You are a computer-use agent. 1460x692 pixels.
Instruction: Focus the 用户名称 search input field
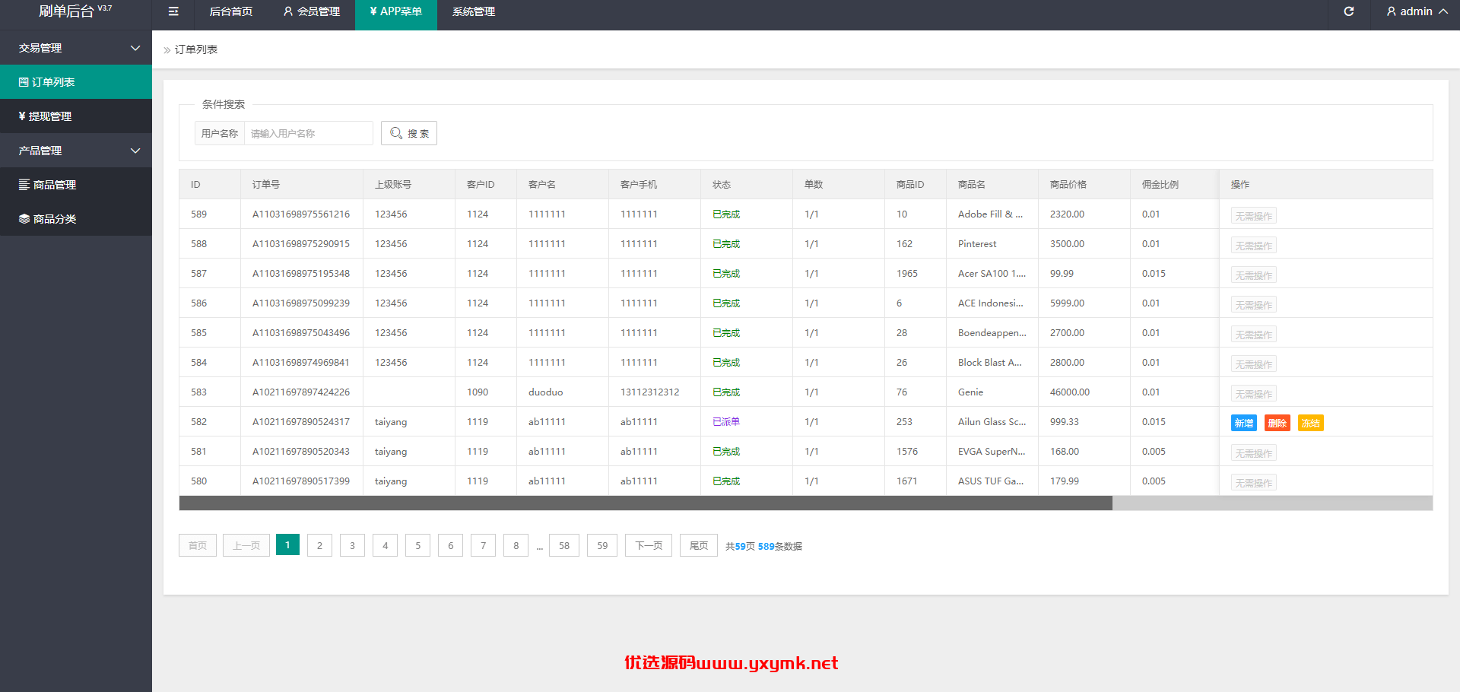point(308,133)
